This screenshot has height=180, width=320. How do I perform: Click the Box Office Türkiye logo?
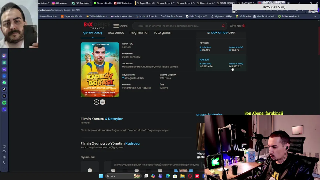tap(97, 25)
